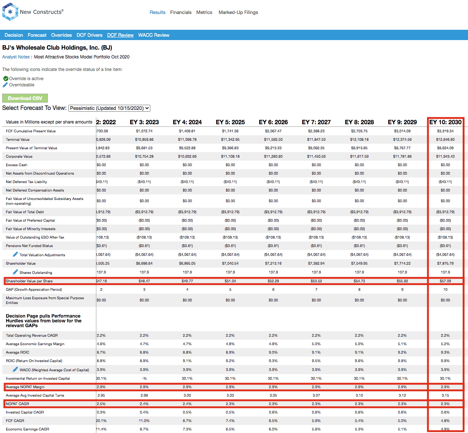
Task: Click the 'Total Operating Revenue CAGR' label
Action: pos(32,335)
